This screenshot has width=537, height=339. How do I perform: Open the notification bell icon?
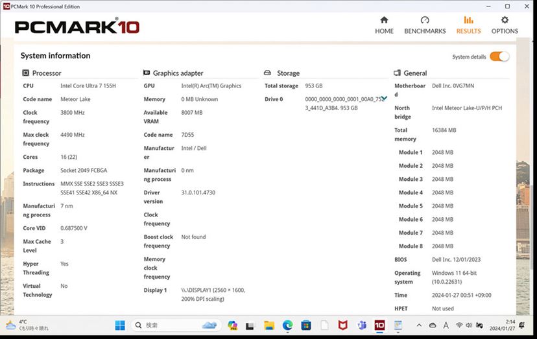(x=521, y=325)
